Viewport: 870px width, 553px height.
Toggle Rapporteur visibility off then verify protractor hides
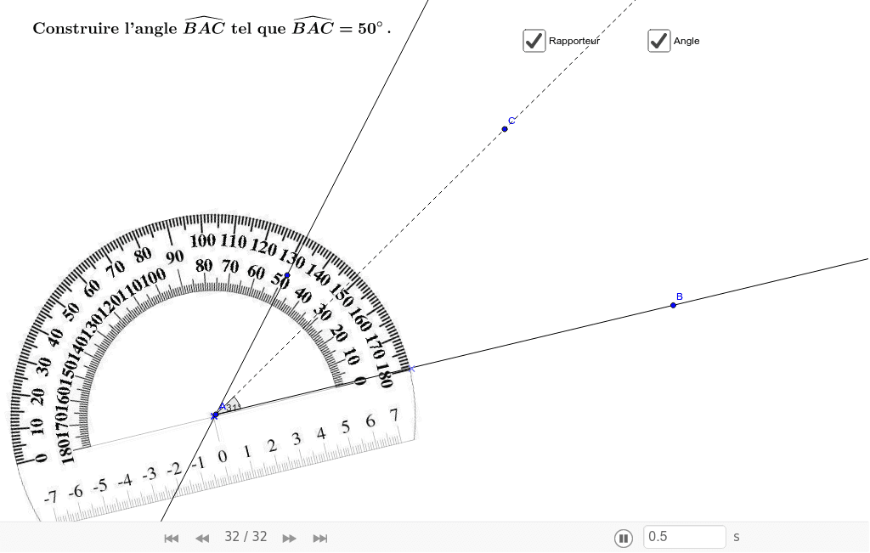[x=534, y=41]
